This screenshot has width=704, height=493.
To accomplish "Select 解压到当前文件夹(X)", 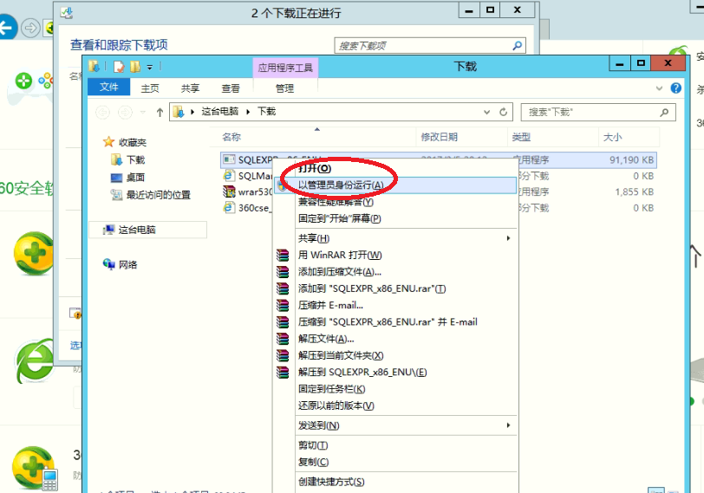I will [341, 356].
